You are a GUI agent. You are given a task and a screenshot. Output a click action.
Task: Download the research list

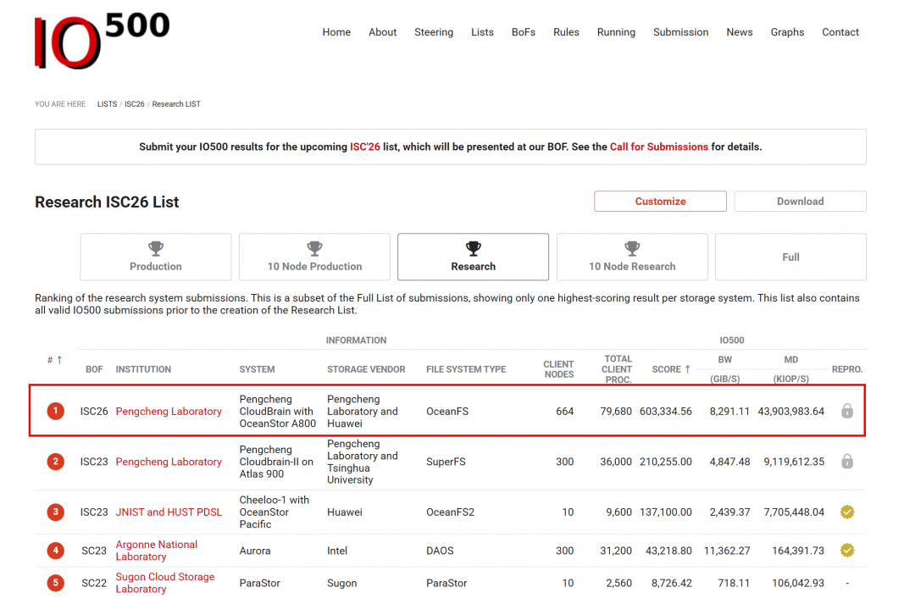click(x=800, y=202)
